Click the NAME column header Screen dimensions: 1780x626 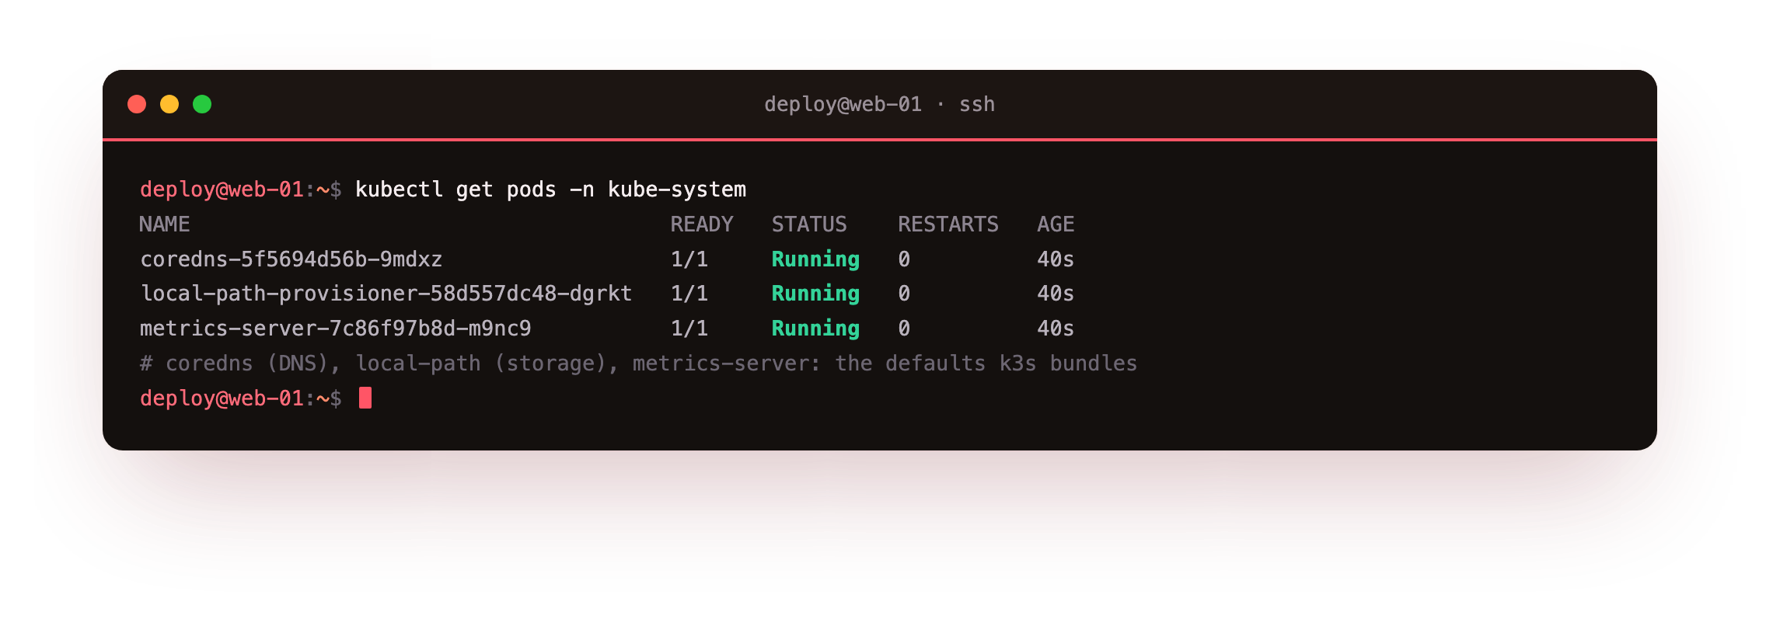pyautogui.click(x=165, y=224)
